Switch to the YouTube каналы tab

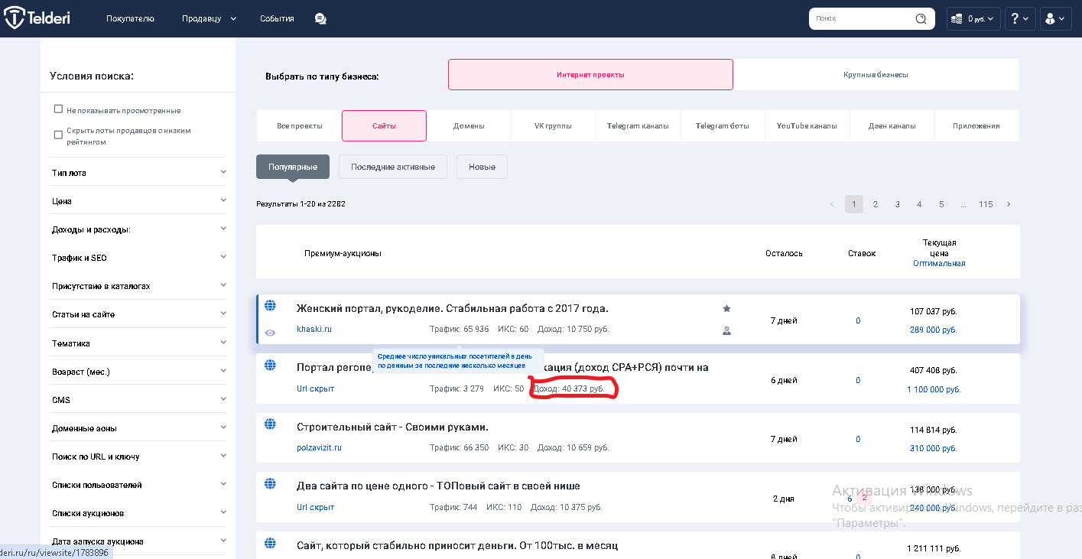coord(807,125)
